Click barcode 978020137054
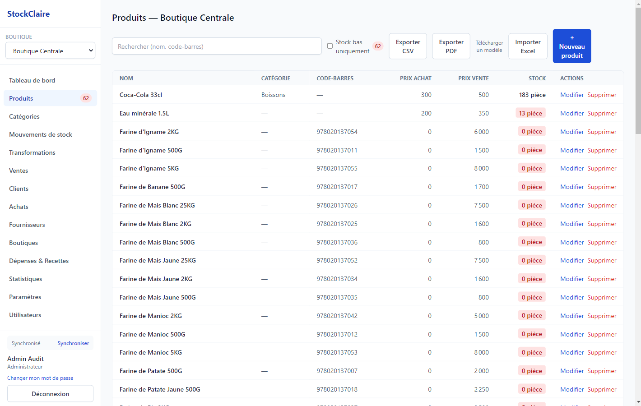The height and width of the screenshot is (406, 641). [x=337, y=132]
